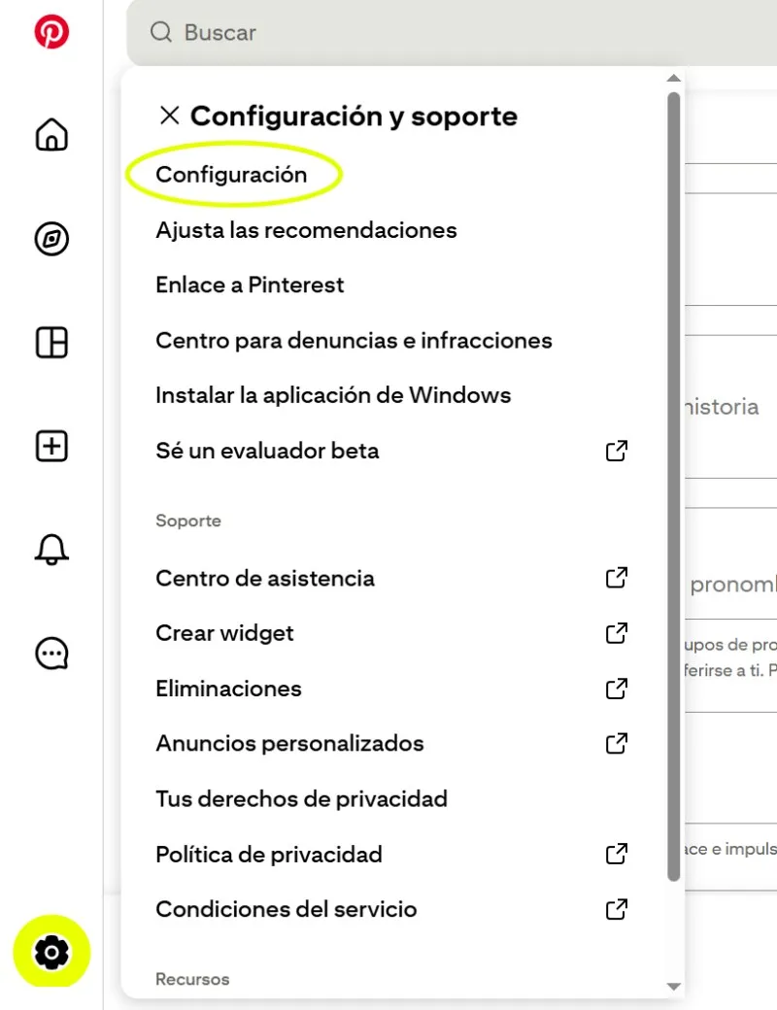Open the notifications bell icon
The image size is (777, 1010).
[51, 550]
